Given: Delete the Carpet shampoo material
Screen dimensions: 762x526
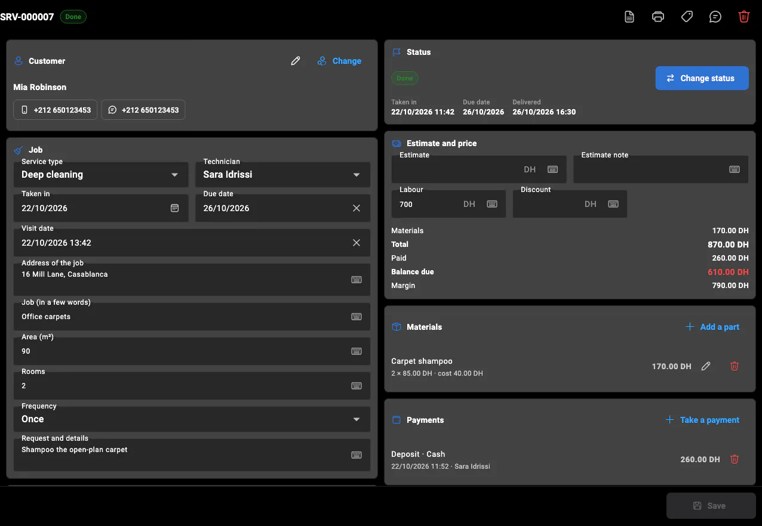Looking at the screenshot, I should 735,366.
